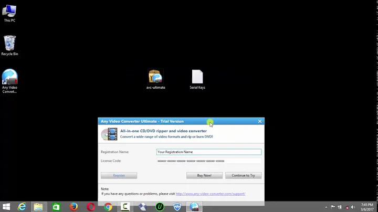
Task: Click the Convert a wide range subtitle text
Action: [x=166, y=136]
